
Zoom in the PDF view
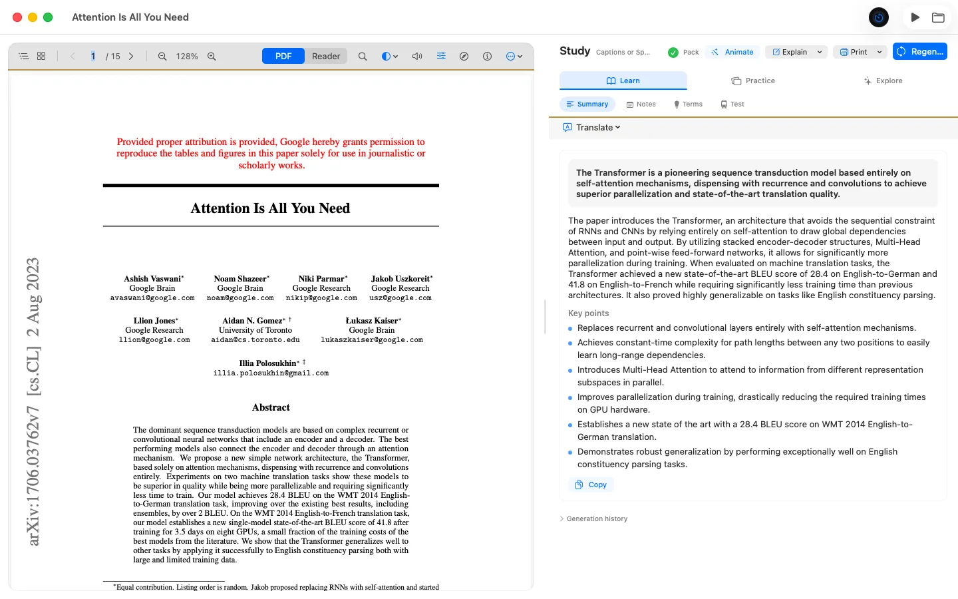coord(212,57)
